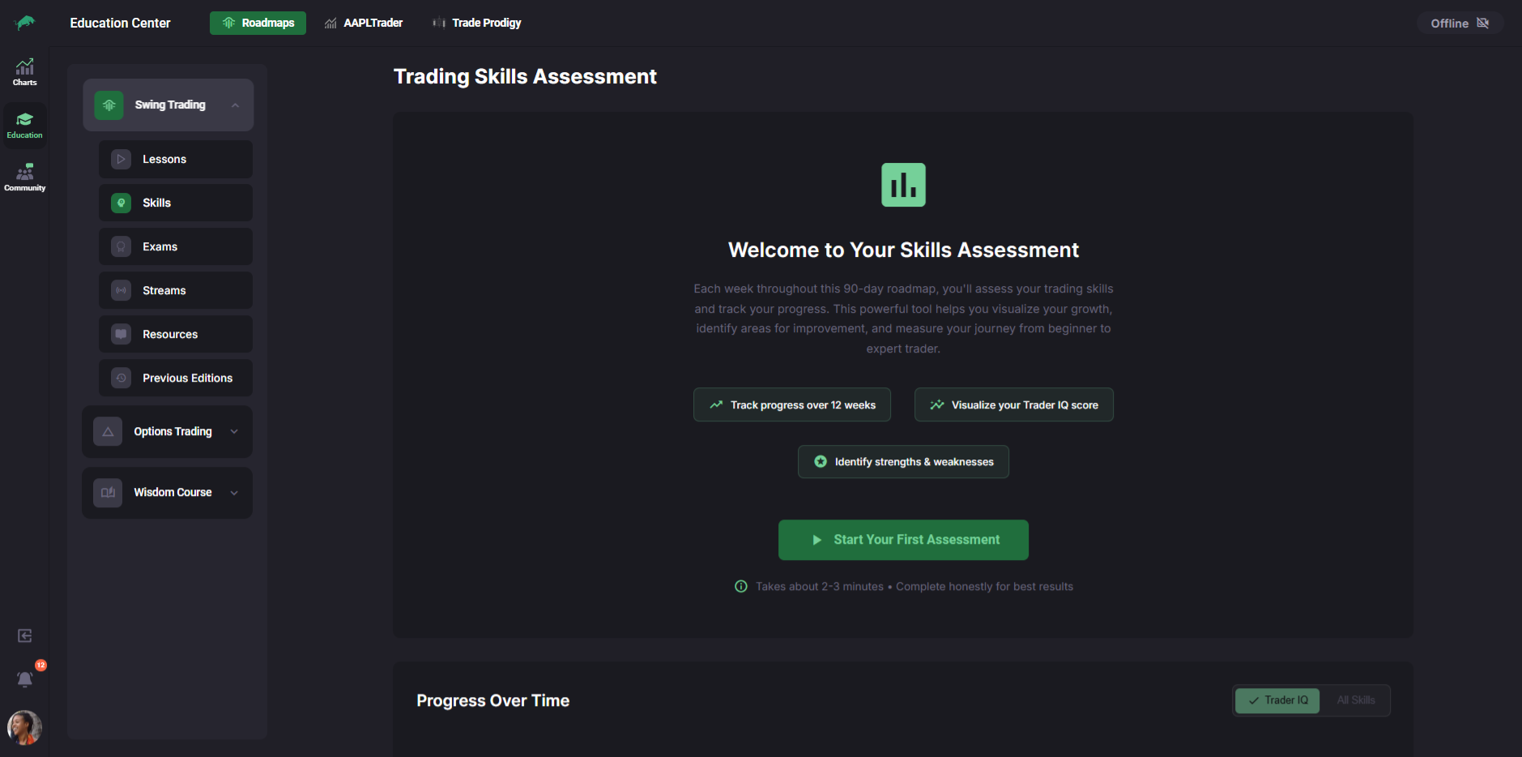
Task: Click the Education graduation cap icon
Action: tap(24, 125)
